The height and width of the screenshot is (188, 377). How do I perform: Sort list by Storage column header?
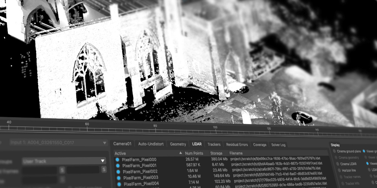click(x=216, y=153)
